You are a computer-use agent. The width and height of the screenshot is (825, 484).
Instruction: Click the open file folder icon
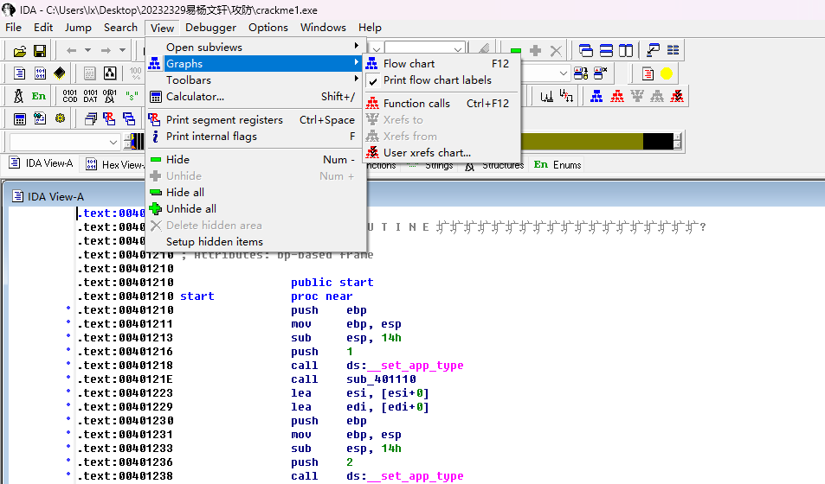pos(19,51)
